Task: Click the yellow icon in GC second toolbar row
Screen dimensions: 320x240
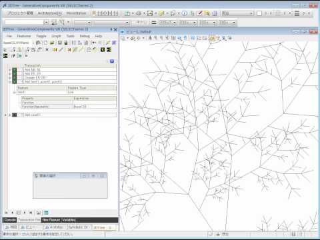Action: (55, 50)
